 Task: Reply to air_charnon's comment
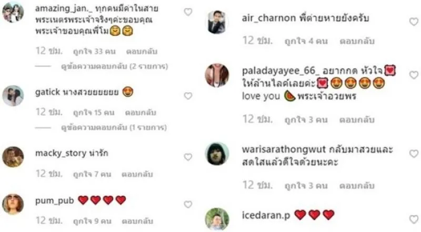click(x=357, y=41)
